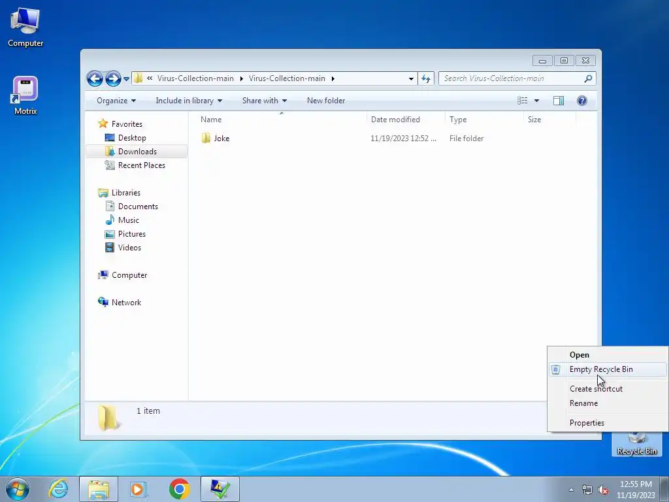Viewport: 669px width, 502px height.
Task: Select the Motrix desktop shortcut
Action: tap(25, 95)
